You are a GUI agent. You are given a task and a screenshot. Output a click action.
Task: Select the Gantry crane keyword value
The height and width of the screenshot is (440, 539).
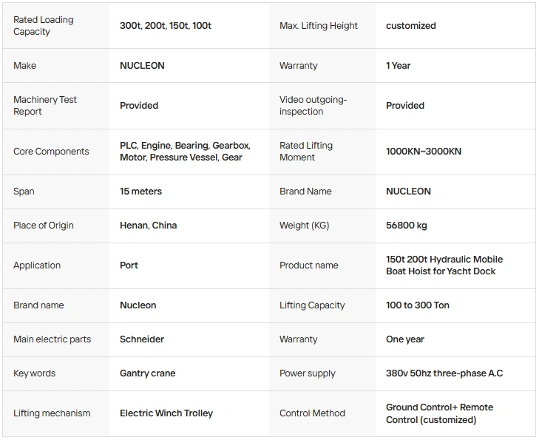pyautogui.click(x=147, y=373)
